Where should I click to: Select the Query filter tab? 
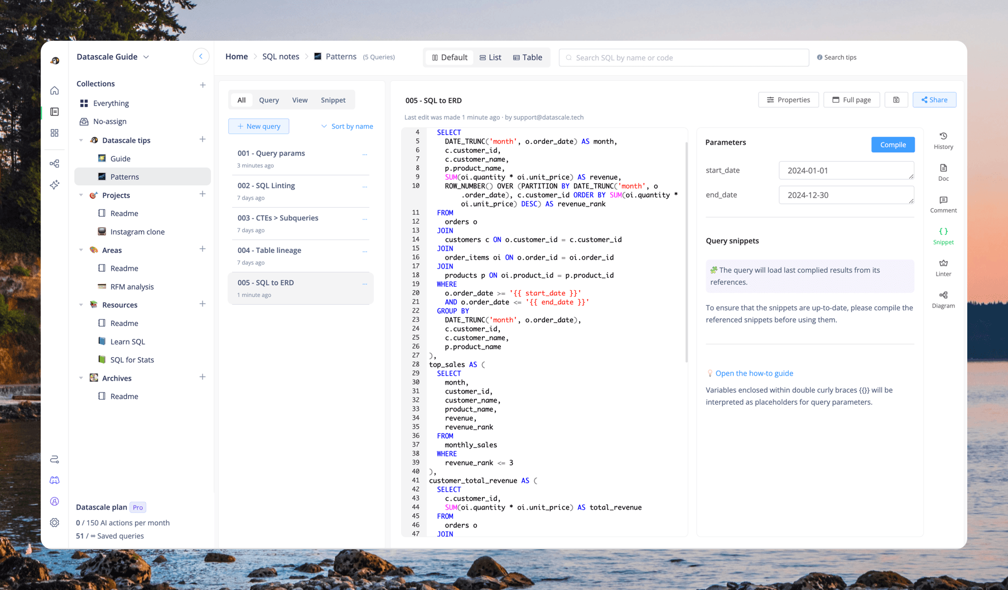268,99
